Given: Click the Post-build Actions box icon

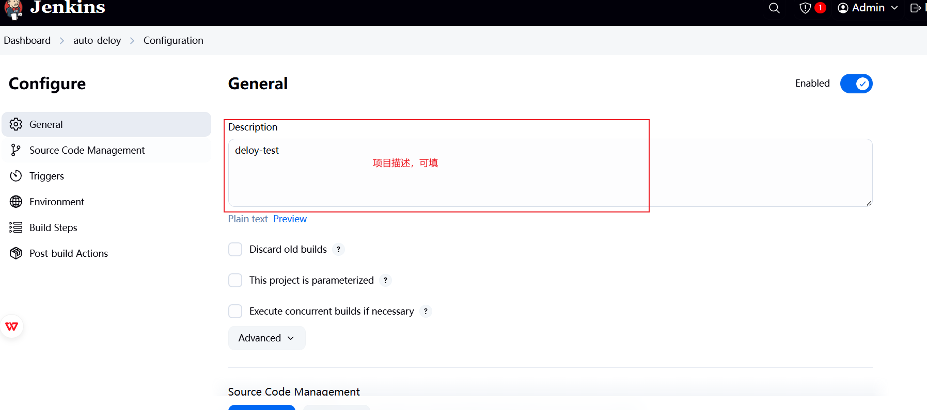Looking at the screenshot, I should point(16,253).
